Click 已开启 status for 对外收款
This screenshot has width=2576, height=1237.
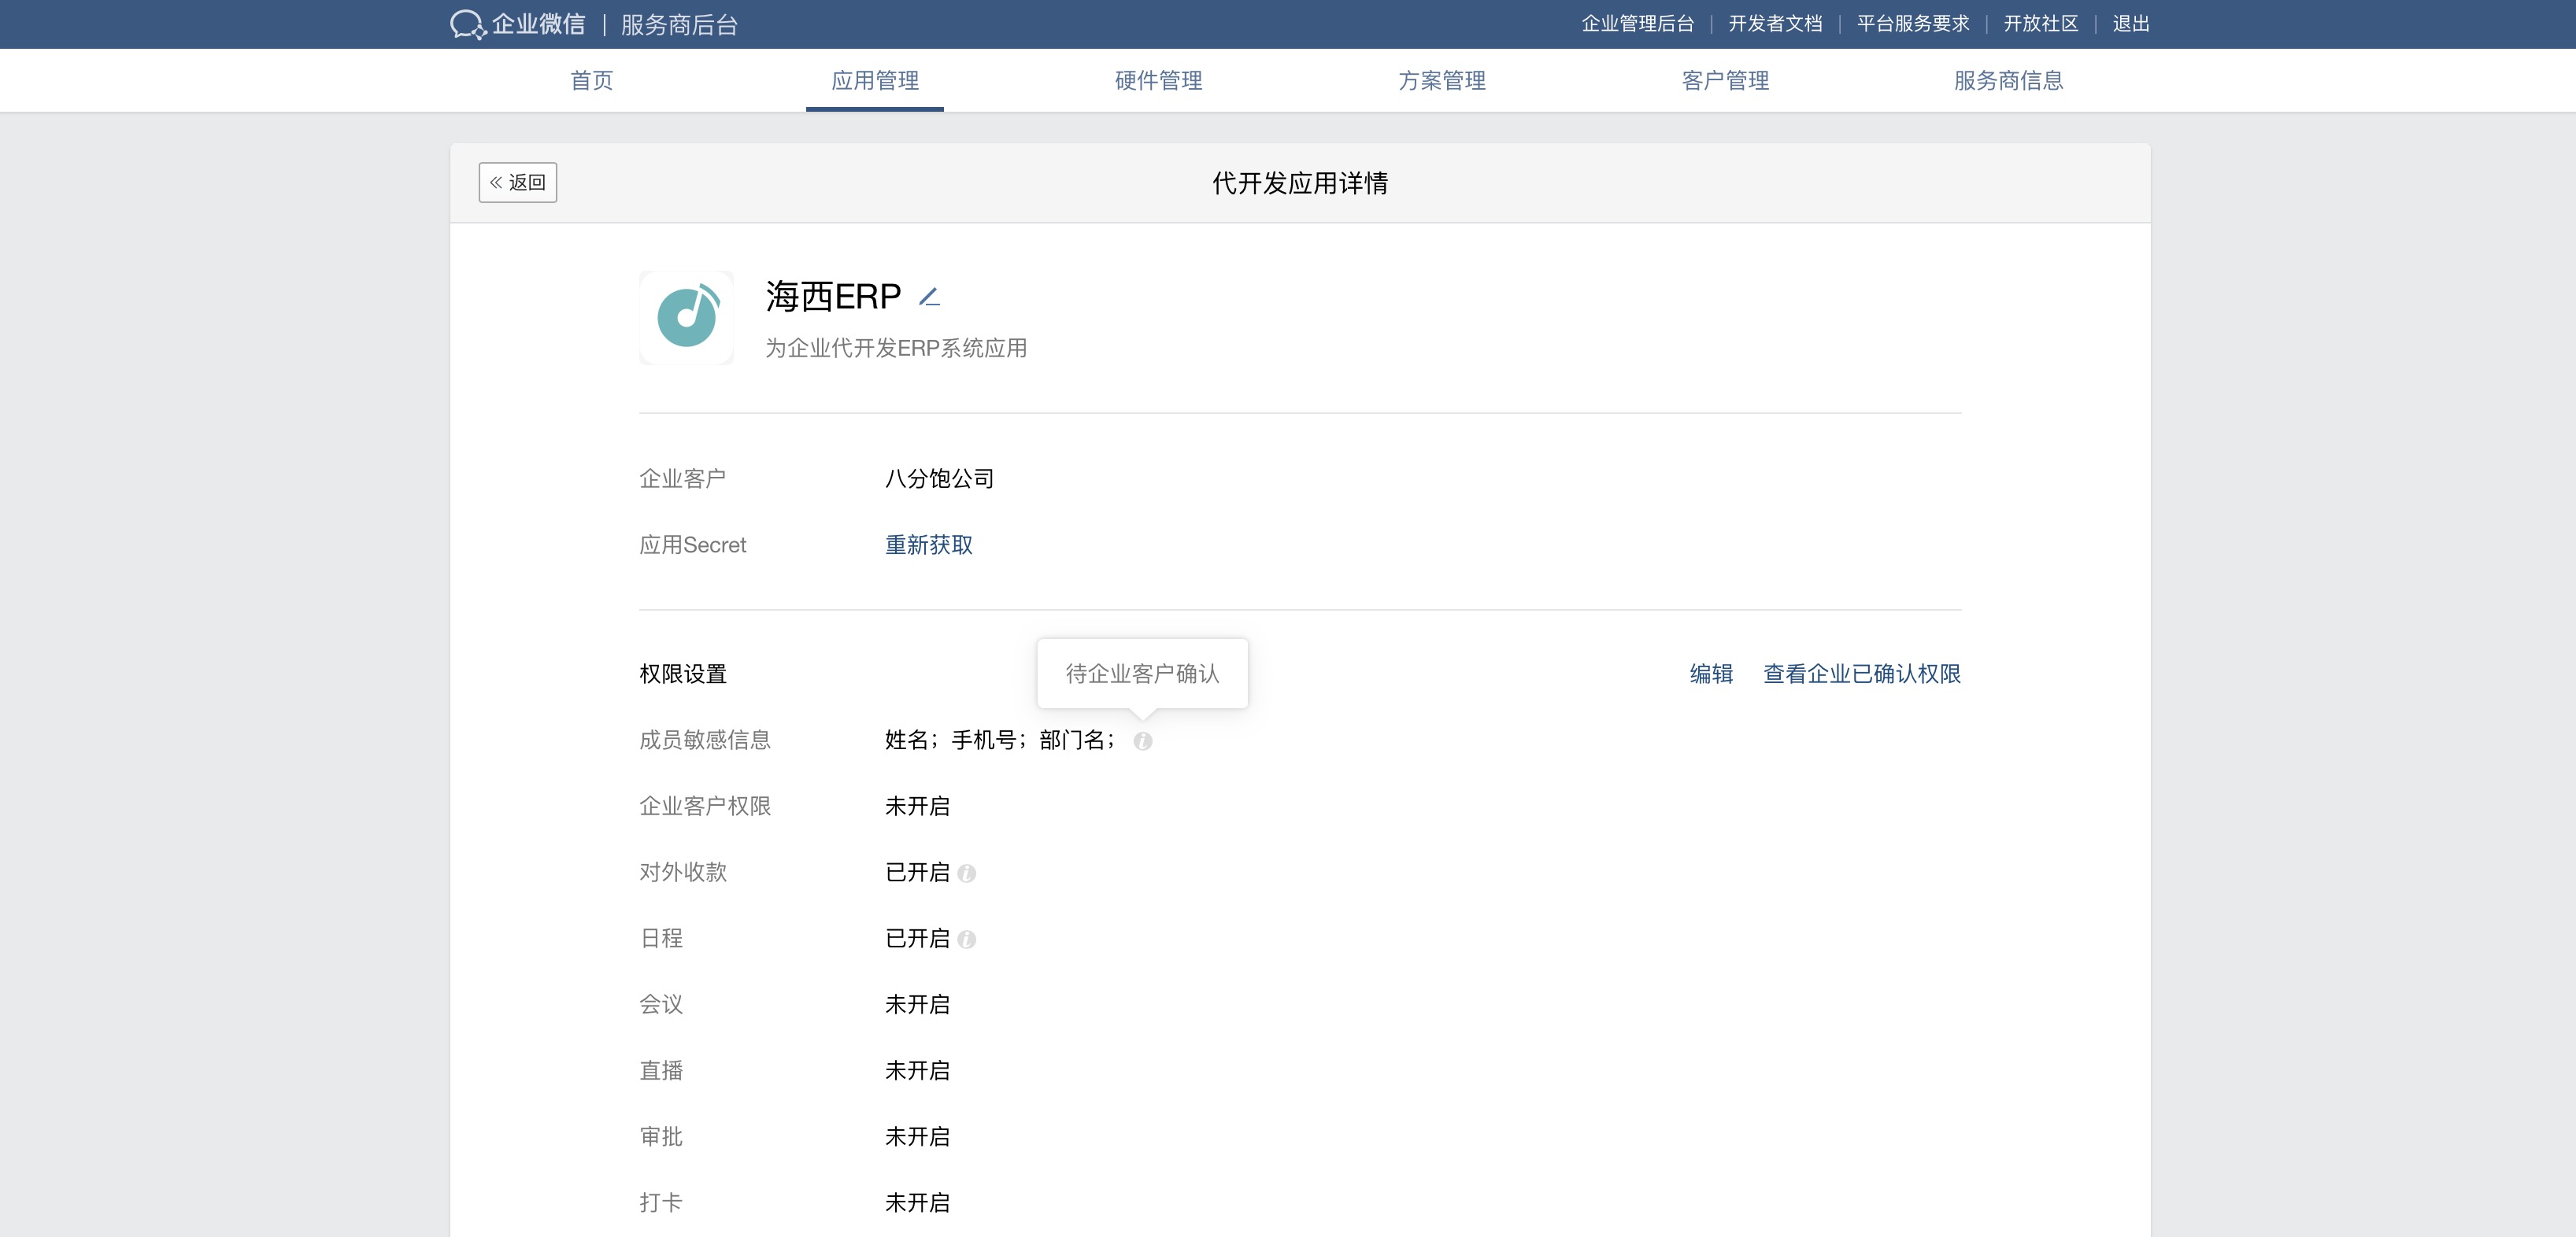917,873
